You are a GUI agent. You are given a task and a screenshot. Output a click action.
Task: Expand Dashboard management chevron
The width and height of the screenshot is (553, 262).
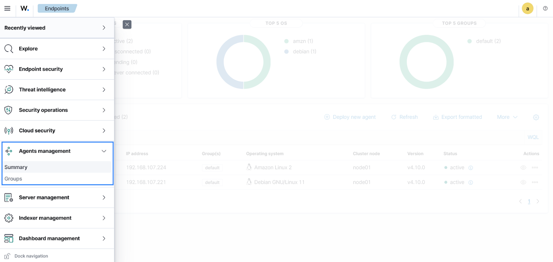coord(104,239)
